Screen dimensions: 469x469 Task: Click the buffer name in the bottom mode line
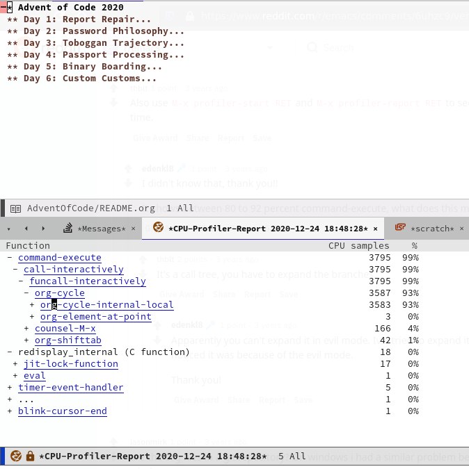click(x=153, y=456)
